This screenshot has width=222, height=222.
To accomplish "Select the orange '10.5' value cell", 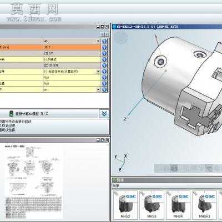I will pos(72,47).
